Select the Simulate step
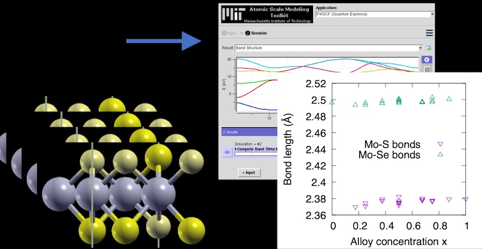482x249 pixels. (x=257, y=33)
